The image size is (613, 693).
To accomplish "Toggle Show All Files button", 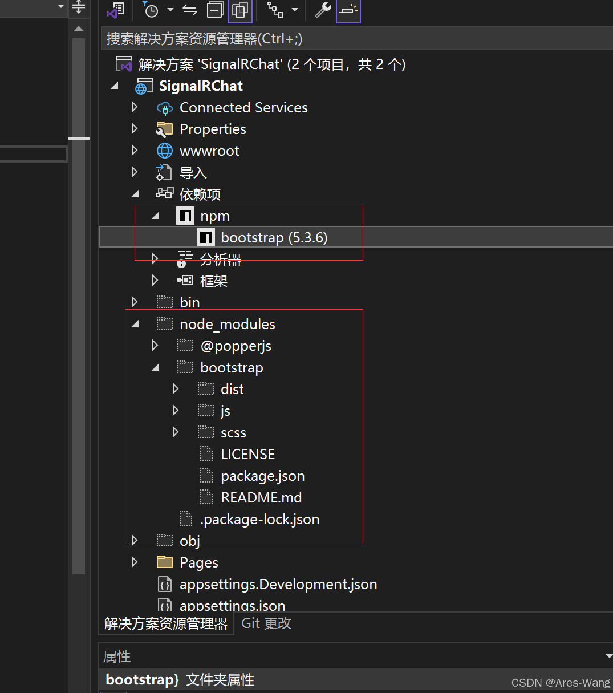I will 240,10.
